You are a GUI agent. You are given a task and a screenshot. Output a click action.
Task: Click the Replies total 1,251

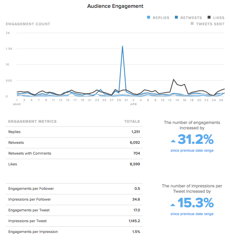[136, 132]
